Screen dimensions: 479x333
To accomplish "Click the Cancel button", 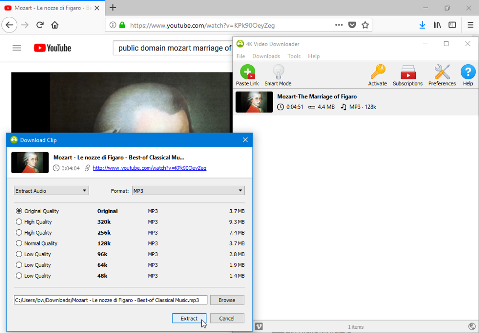I will pos(227,318).
